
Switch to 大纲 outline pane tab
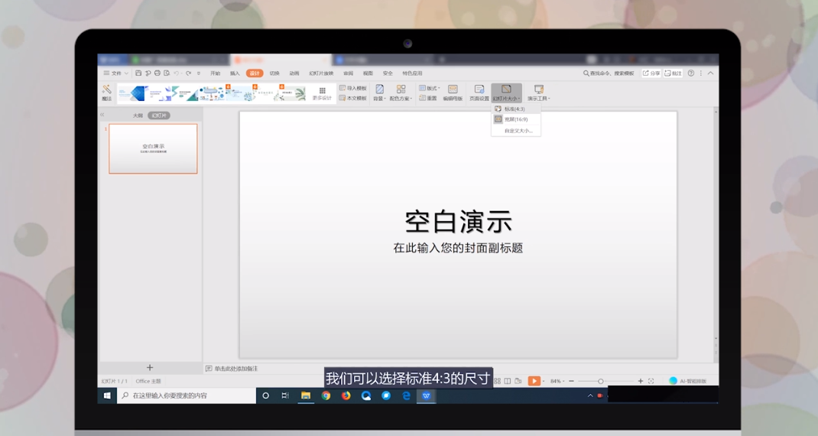coord(138,116)
